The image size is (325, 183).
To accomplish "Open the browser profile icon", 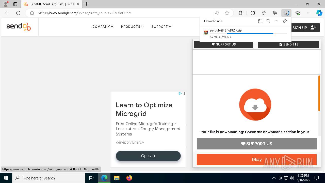I will (6, 4).
